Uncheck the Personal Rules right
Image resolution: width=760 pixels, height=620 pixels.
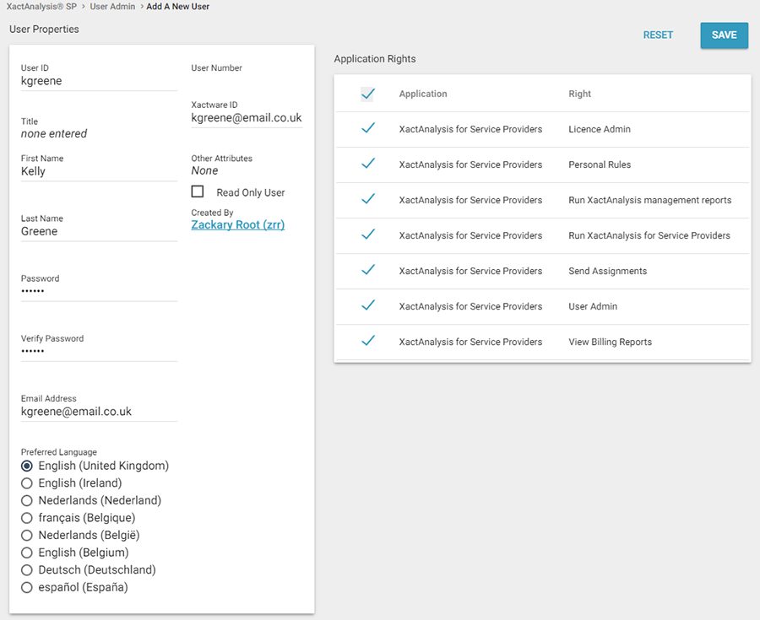coord(368,164)
